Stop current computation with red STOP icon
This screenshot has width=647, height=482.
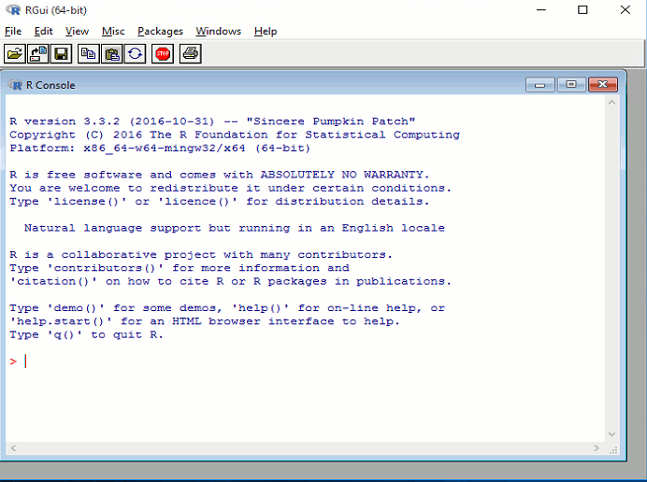click(x=163, y=54)
